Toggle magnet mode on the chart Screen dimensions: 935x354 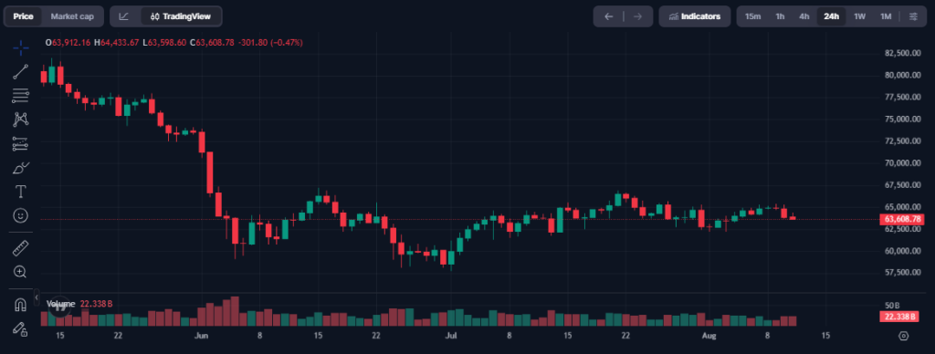click(x=20, y=305)
